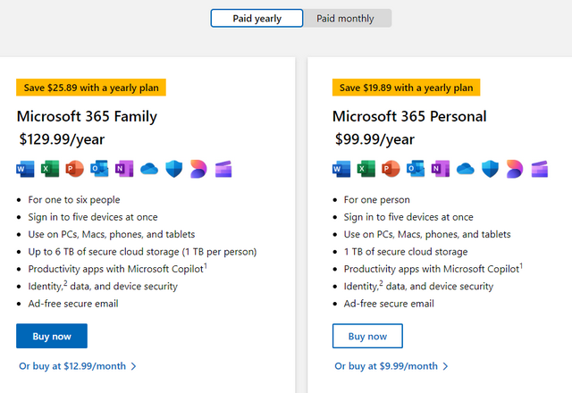Click the Outlook icon in the Family plan
Screen dimensions: 572x393
pos(99,169)
